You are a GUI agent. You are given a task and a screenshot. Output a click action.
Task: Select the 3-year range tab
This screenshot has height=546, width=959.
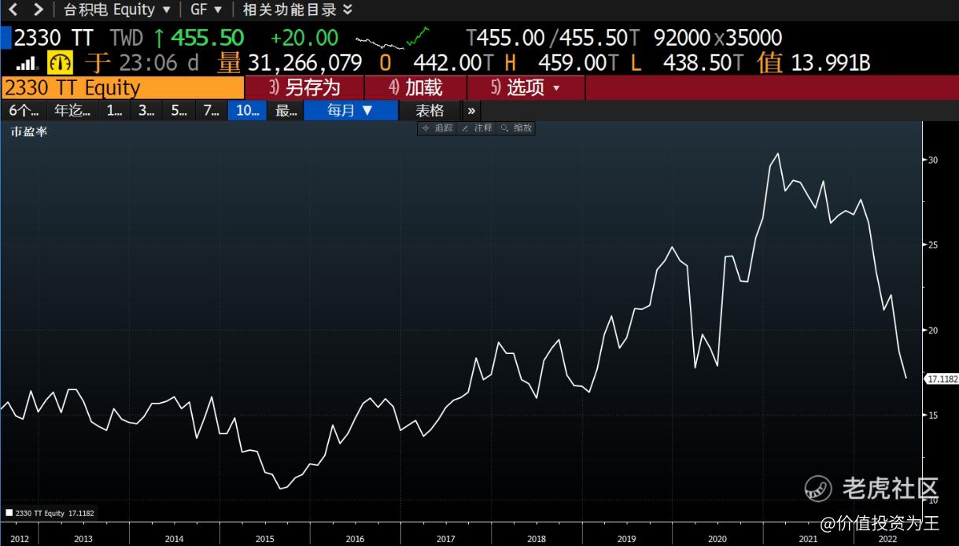pyautogui.click(x=146, y=111)
